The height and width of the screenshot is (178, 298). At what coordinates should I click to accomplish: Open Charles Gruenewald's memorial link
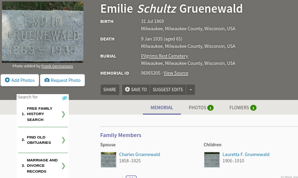tap(139, 155)
